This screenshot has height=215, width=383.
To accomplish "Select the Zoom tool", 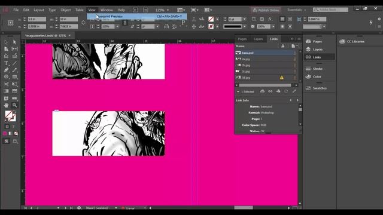I will point(14,105).
